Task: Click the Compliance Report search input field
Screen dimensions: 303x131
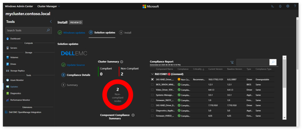Action: point(253,62)
